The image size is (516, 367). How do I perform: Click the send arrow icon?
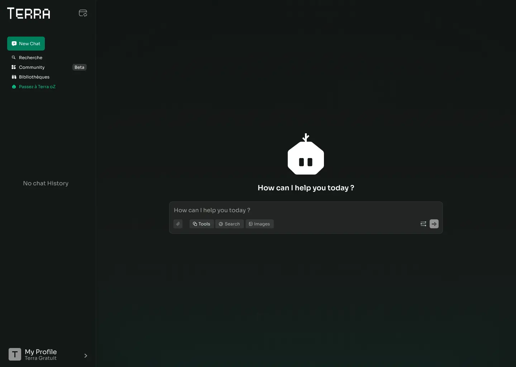pyautogui.click(x=434, y=224)
